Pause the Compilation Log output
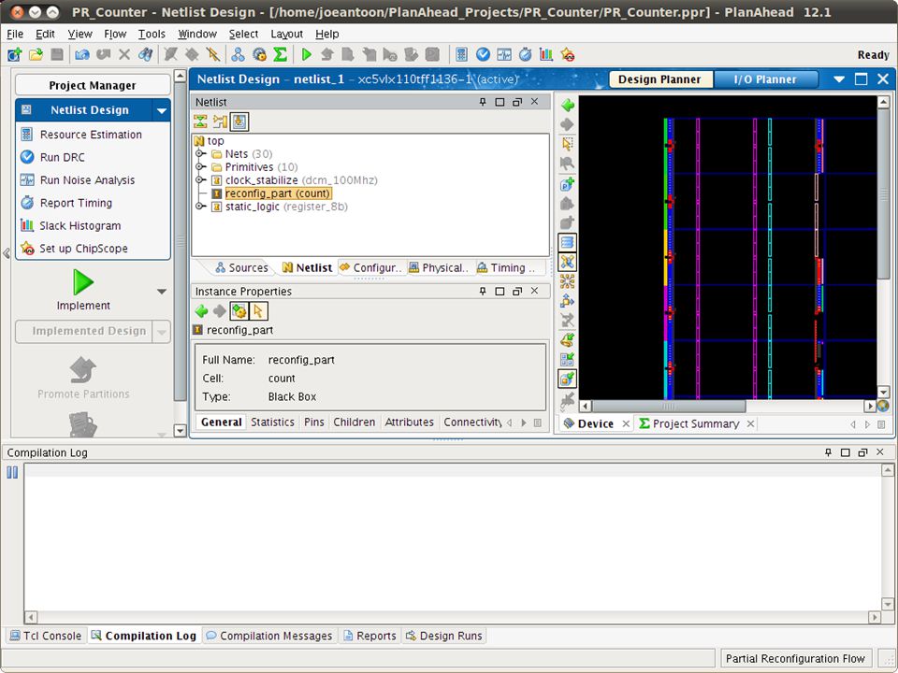This screenshot has width=898, height=673. point(12,472)
